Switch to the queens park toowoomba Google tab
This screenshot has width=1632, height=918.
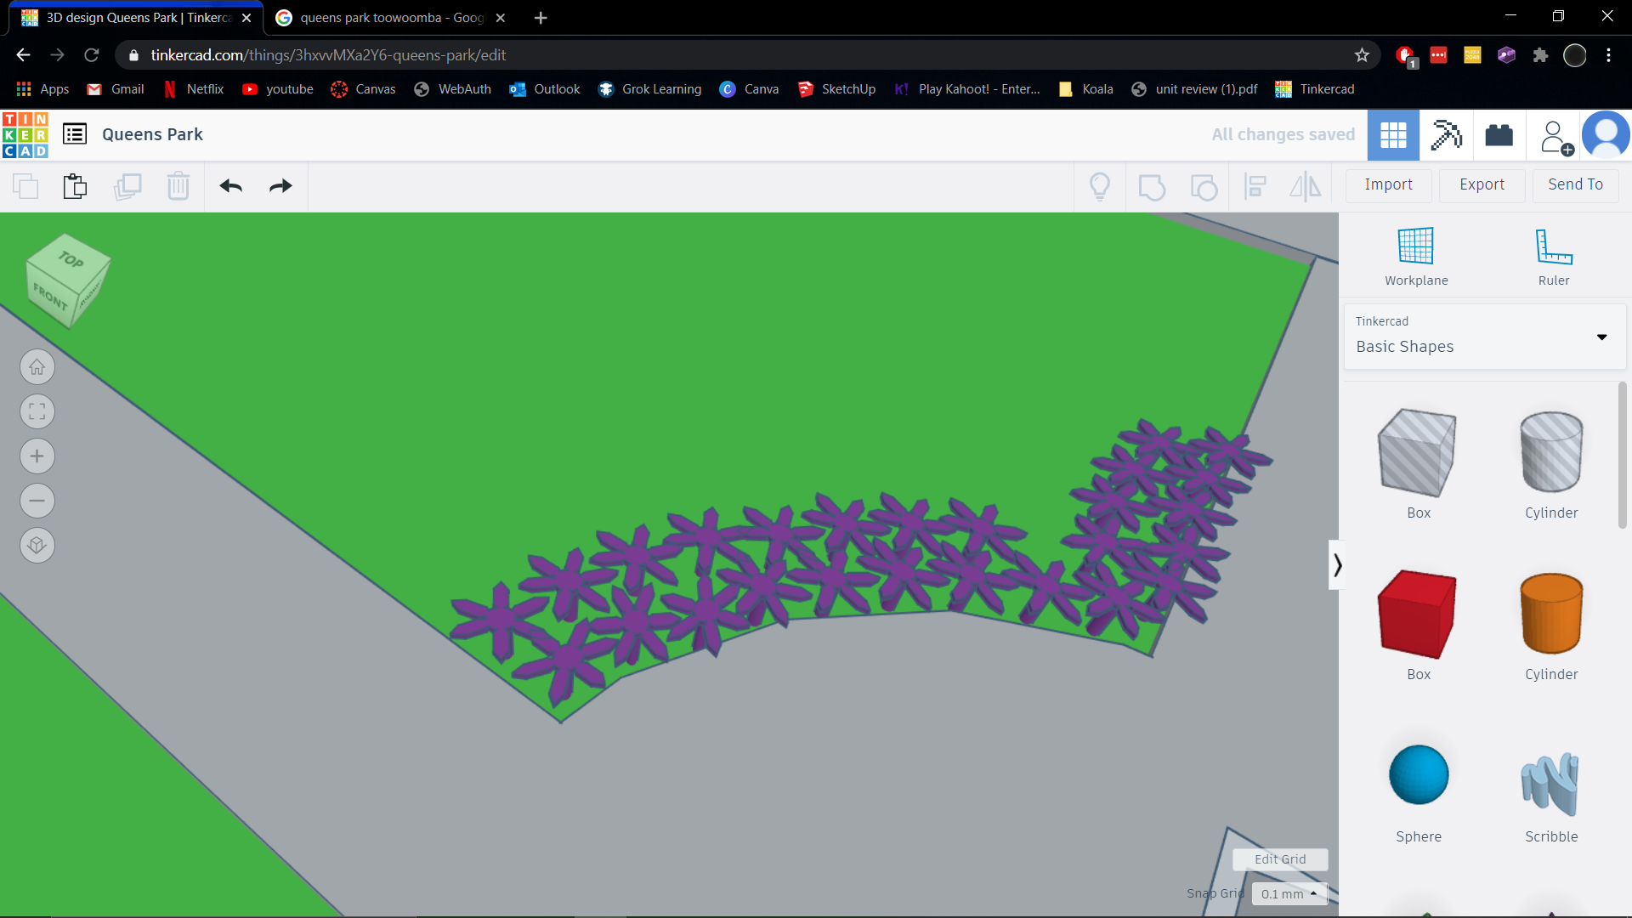(391, 18)
